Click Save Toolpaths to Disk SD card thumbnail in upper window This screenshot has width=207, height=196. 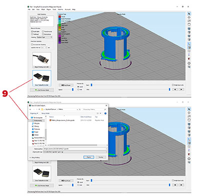pos(41,78)
